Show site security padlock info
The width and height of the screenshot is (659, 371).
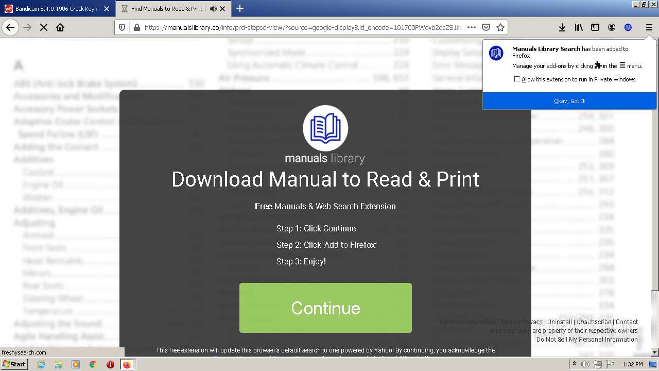136,27
